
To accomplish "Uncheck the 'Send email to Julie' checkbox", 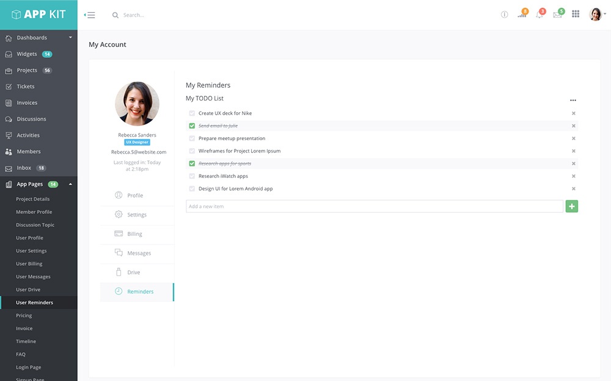I will (192, 126).
